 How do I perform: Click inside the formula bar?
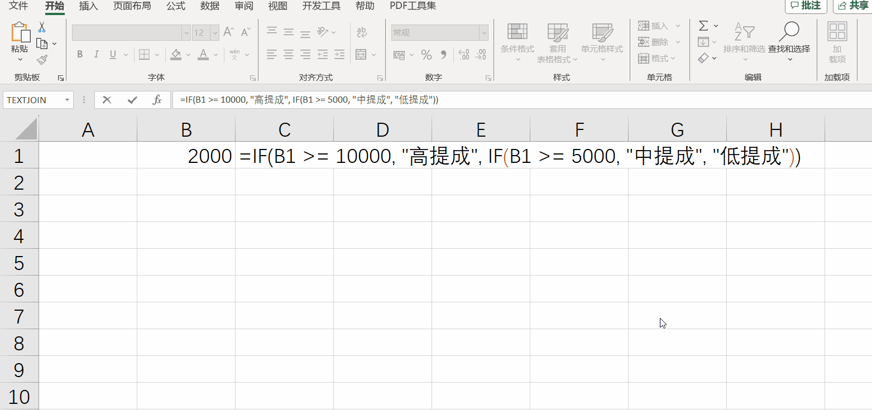coord(391,100)
